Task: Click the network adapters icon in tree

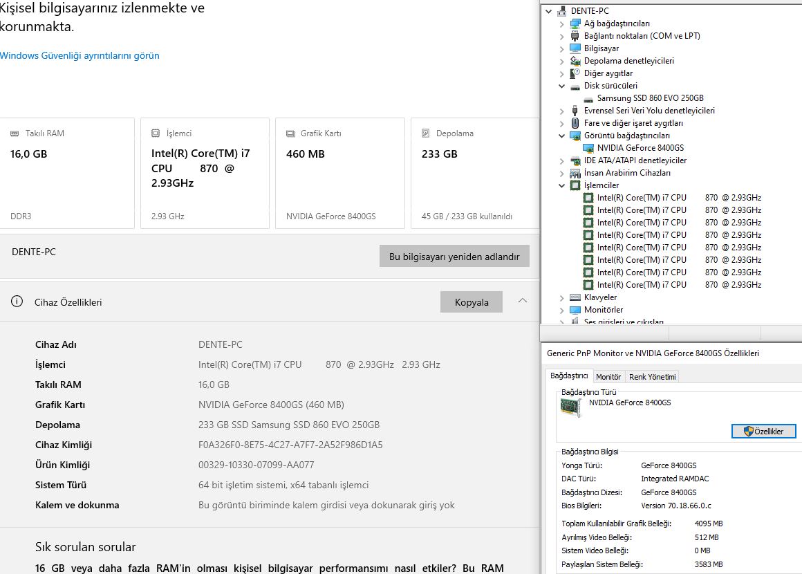Action: point(575,24)
